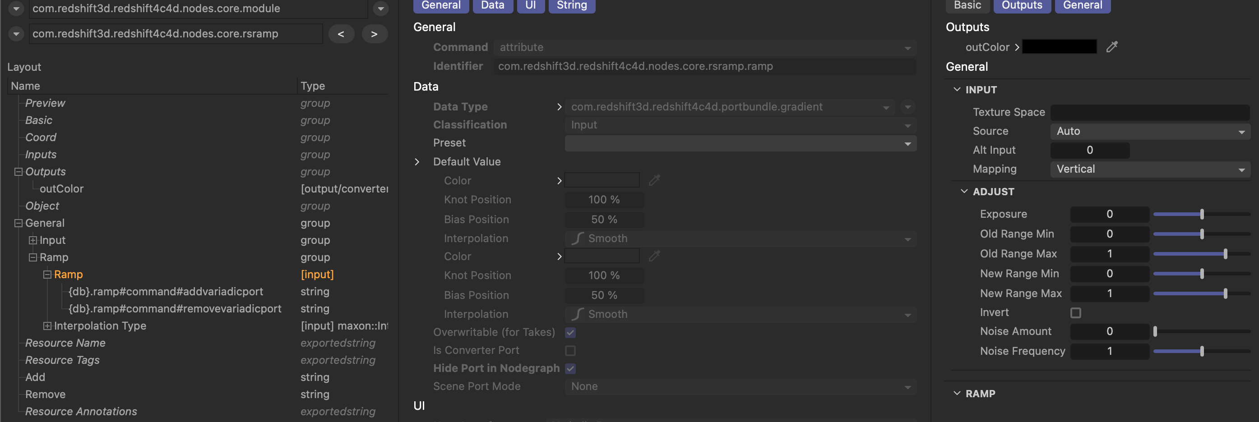The height and width of the screenshot is (422, 1259).
Task: Expand the Input group tree node
Action: [33, 240]
